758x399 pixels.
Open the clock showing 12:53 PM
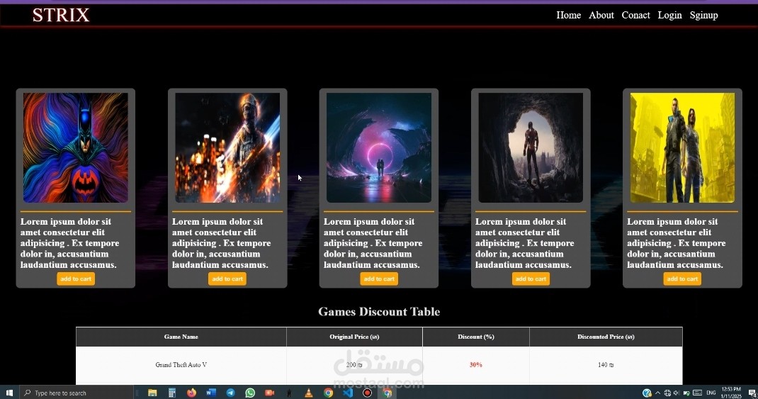(731, 392)
